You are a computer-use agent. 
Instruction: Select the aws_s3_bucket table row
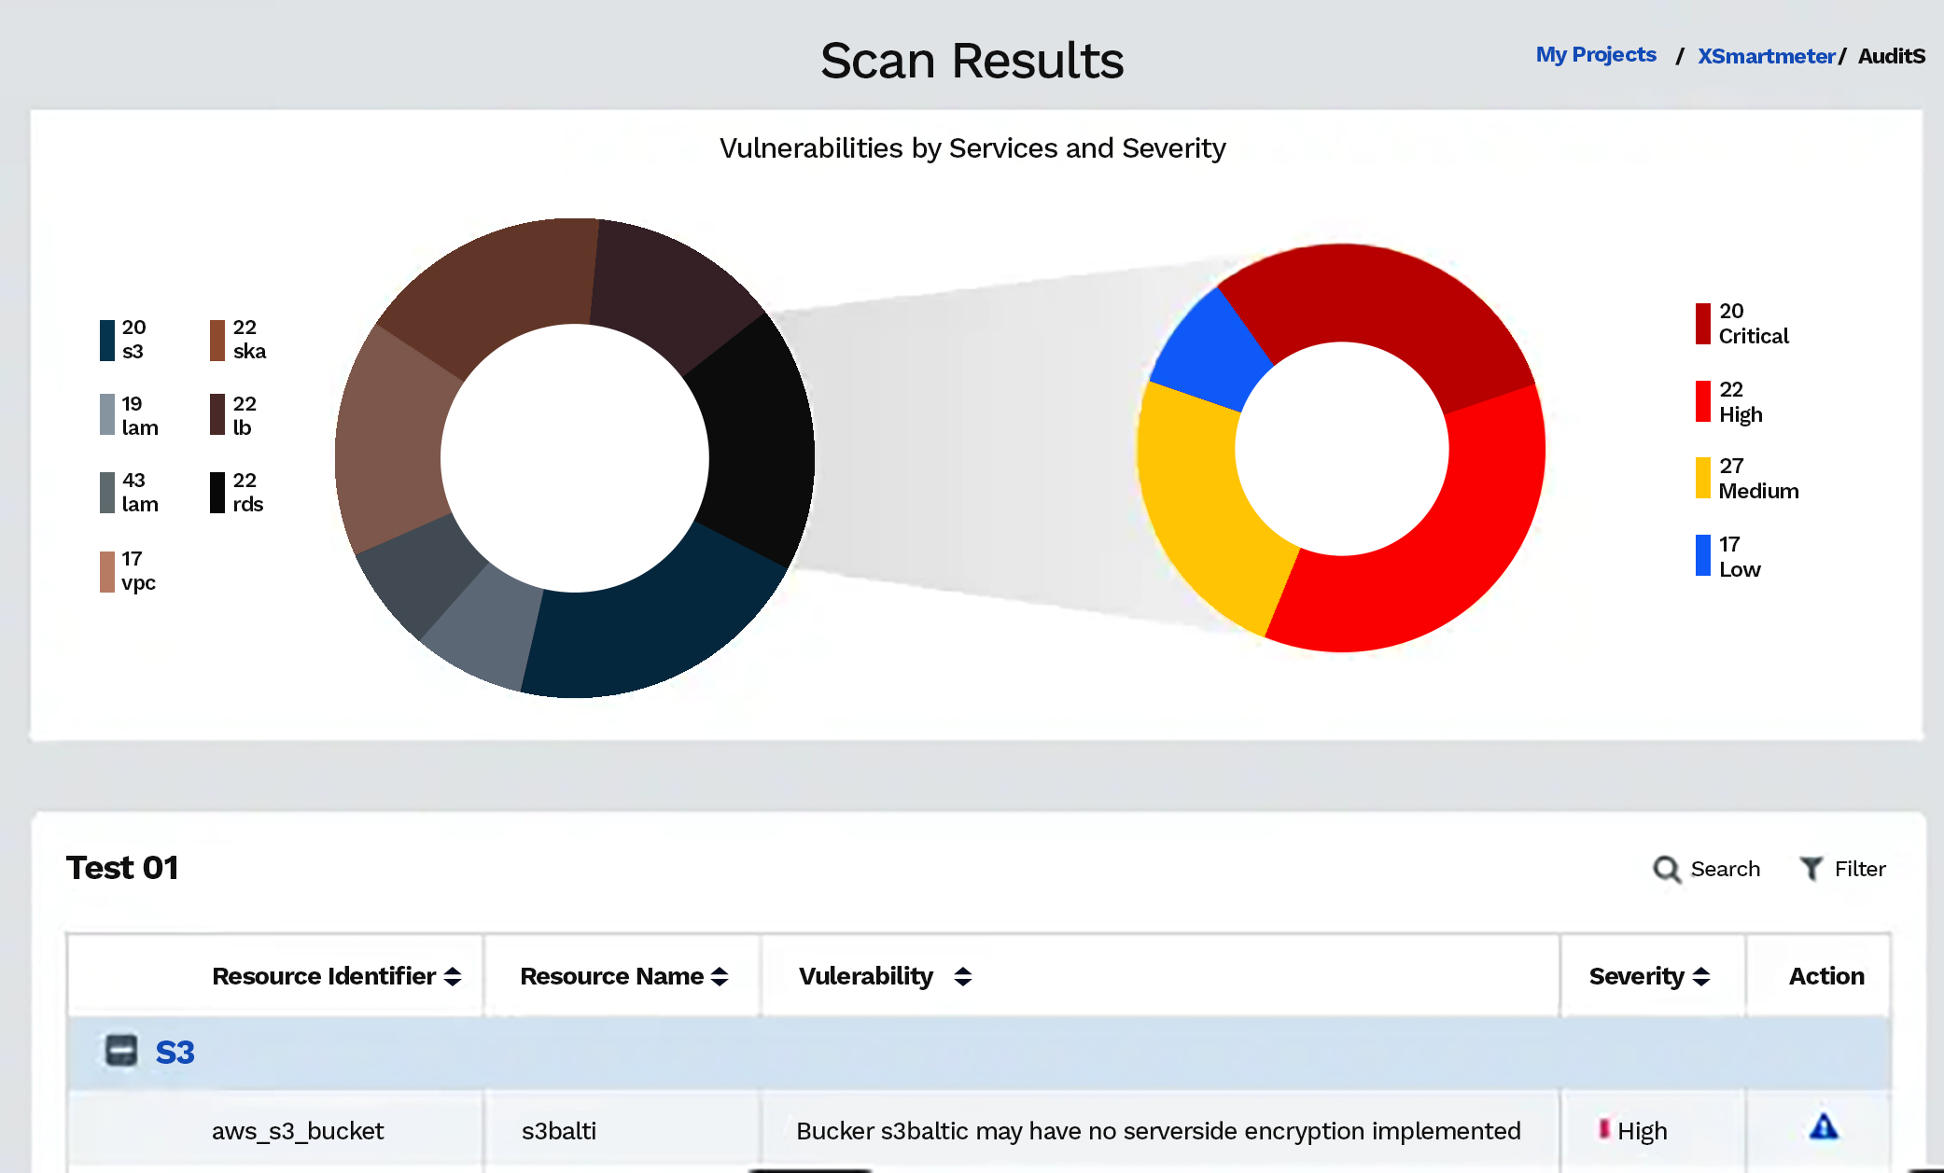click(298, 1131)
